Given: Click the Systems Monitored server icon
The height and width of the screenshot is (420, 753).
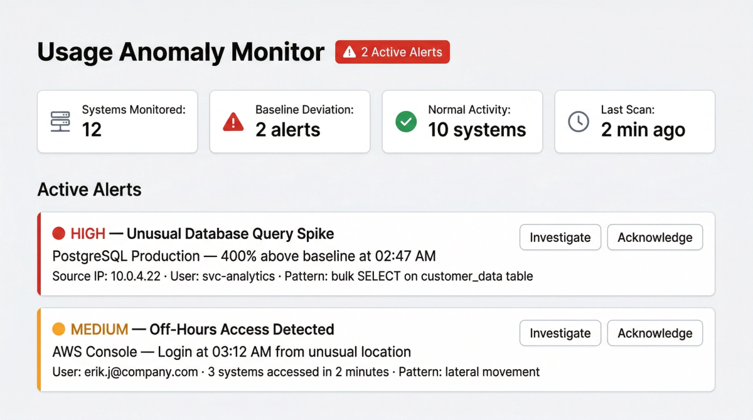Looking at the screenshot, I should [59, 121].
